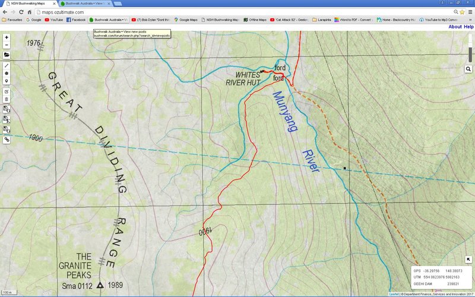475x297 pixels.
Task: Zoom in the map with plus button
Action: pyautogui.click(x=7, y=37)
